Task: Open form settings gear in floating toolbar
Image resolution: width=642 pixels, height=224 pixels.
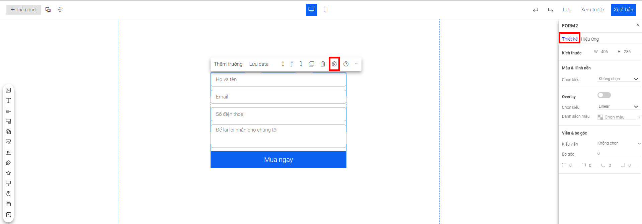Action: point(334,64)
